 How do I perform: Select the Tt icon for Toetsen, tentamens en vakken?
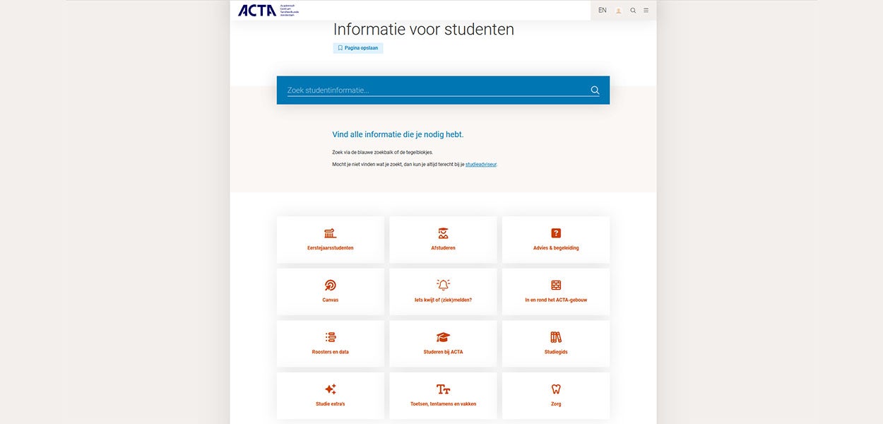(x=443, y=389)
